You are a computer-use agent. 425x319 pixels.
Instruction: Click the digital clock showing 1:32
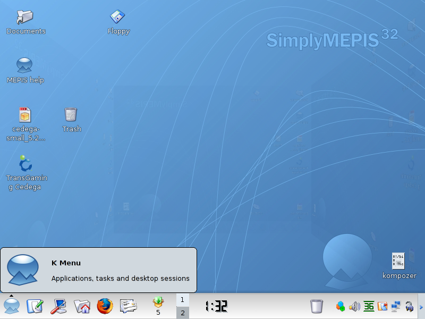(216, 306)
